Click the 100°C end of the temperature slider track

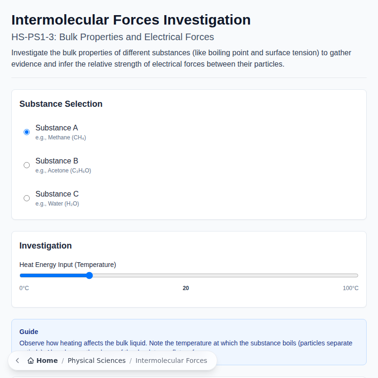[354, 275]
